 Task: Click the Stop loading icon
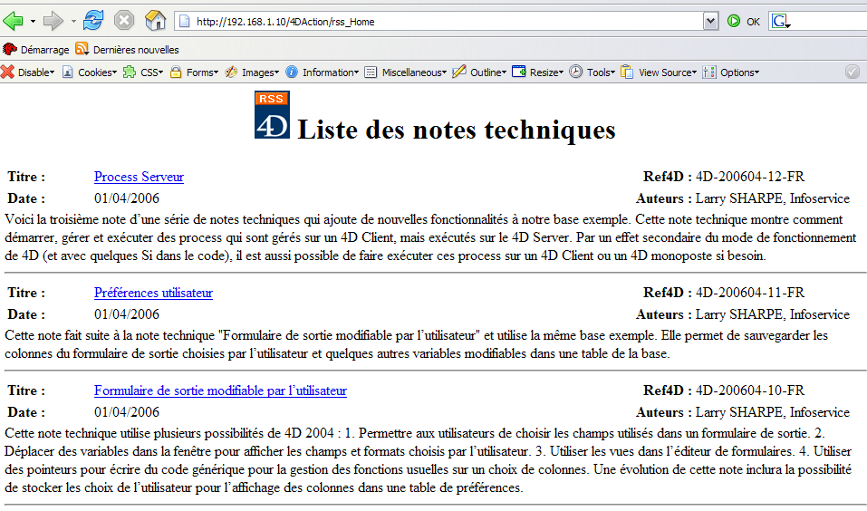click(124, 20)
